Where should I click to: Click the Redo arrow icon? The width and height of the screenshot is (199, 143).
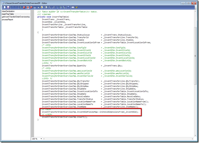pos(16,7)
